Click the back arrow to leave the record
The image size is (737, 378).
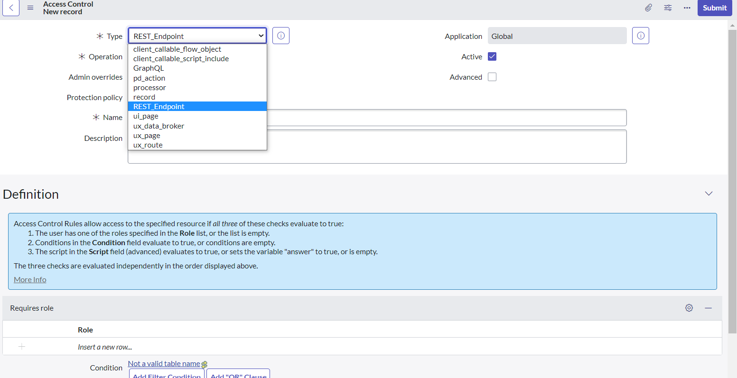click(x=10, y=8)
